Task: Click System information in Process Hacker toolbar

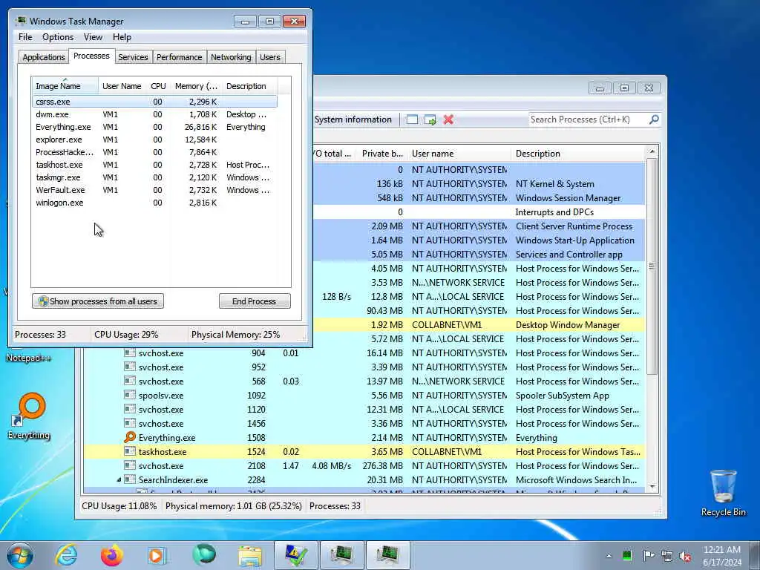Action: 353,119
